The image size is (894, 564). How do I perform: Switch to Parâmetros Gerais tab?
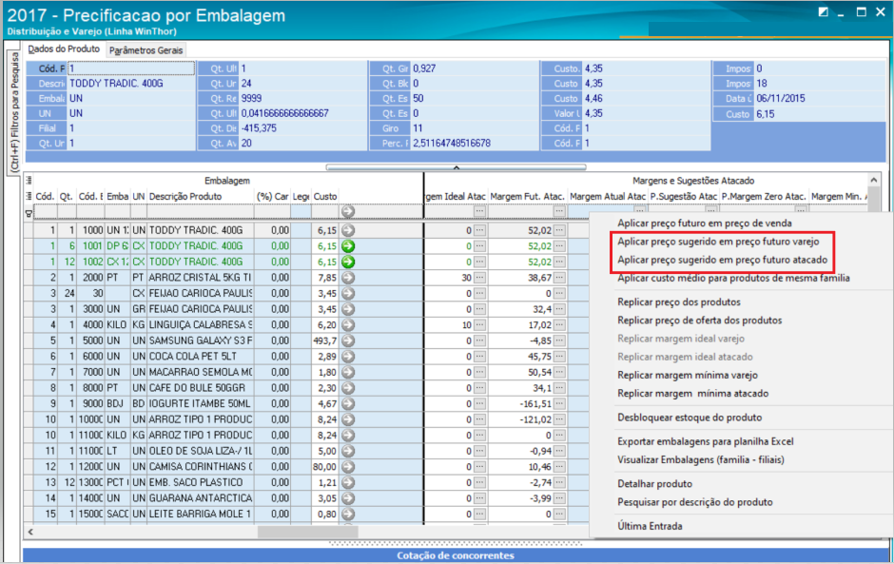tap(146, 50)
